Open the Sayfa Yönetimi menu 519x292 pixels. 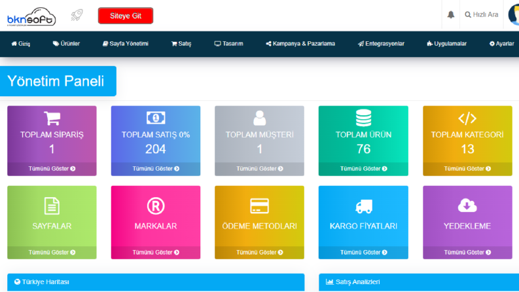tap(126, 44)
